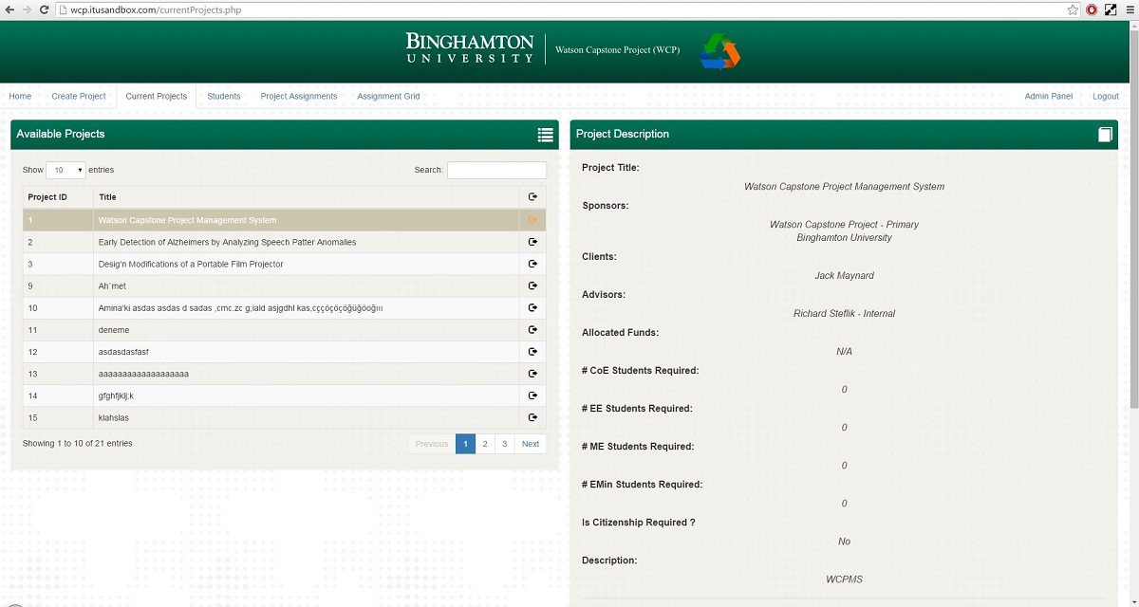Open the Admin Panel link
Screen dimensions: 1139x607
point(1048,96)
